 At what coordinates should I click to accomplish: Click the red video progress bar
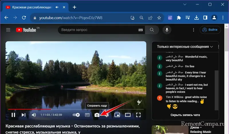29,109
